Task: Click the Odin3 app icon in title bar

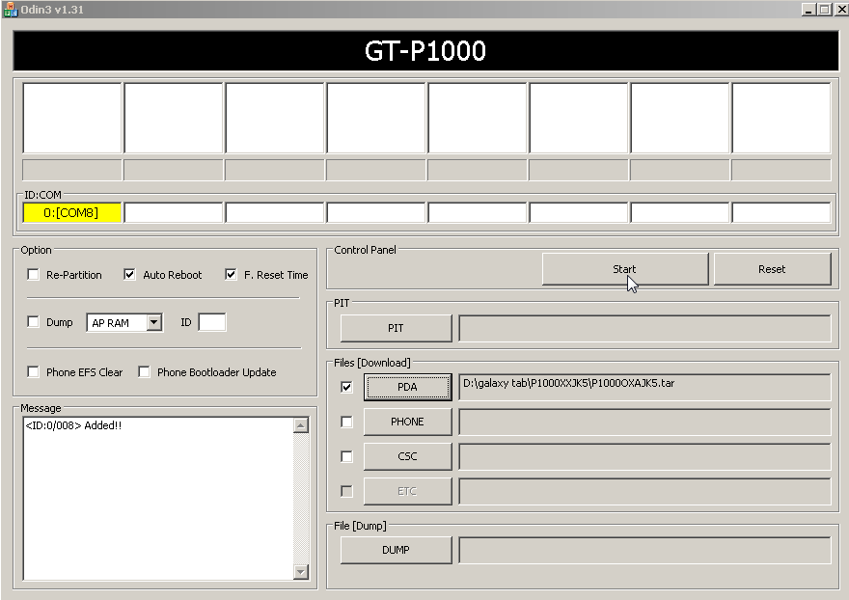Action: 10,10
